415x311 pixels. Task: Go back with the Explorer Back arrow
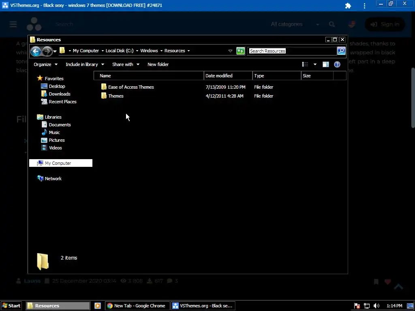36,51
